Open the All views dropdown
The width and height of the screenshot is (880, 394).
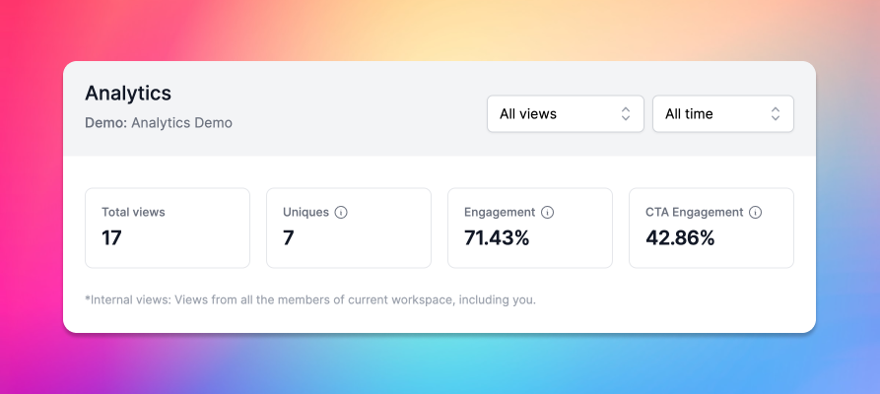pyautogui.click(x=566, y=114)
